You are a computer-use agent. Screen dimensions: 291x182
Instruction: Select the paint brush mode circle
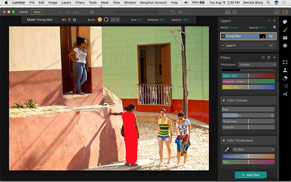100,19
